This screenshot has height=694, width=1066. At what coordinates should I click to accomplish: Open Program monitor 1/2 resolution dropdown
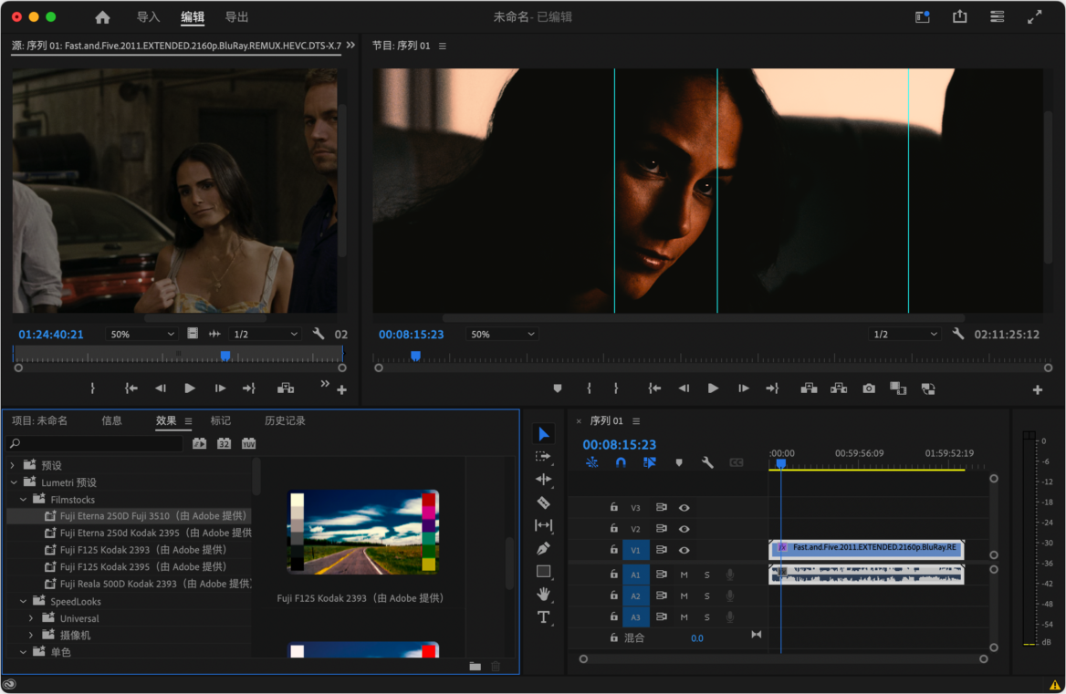pos(905,334)
